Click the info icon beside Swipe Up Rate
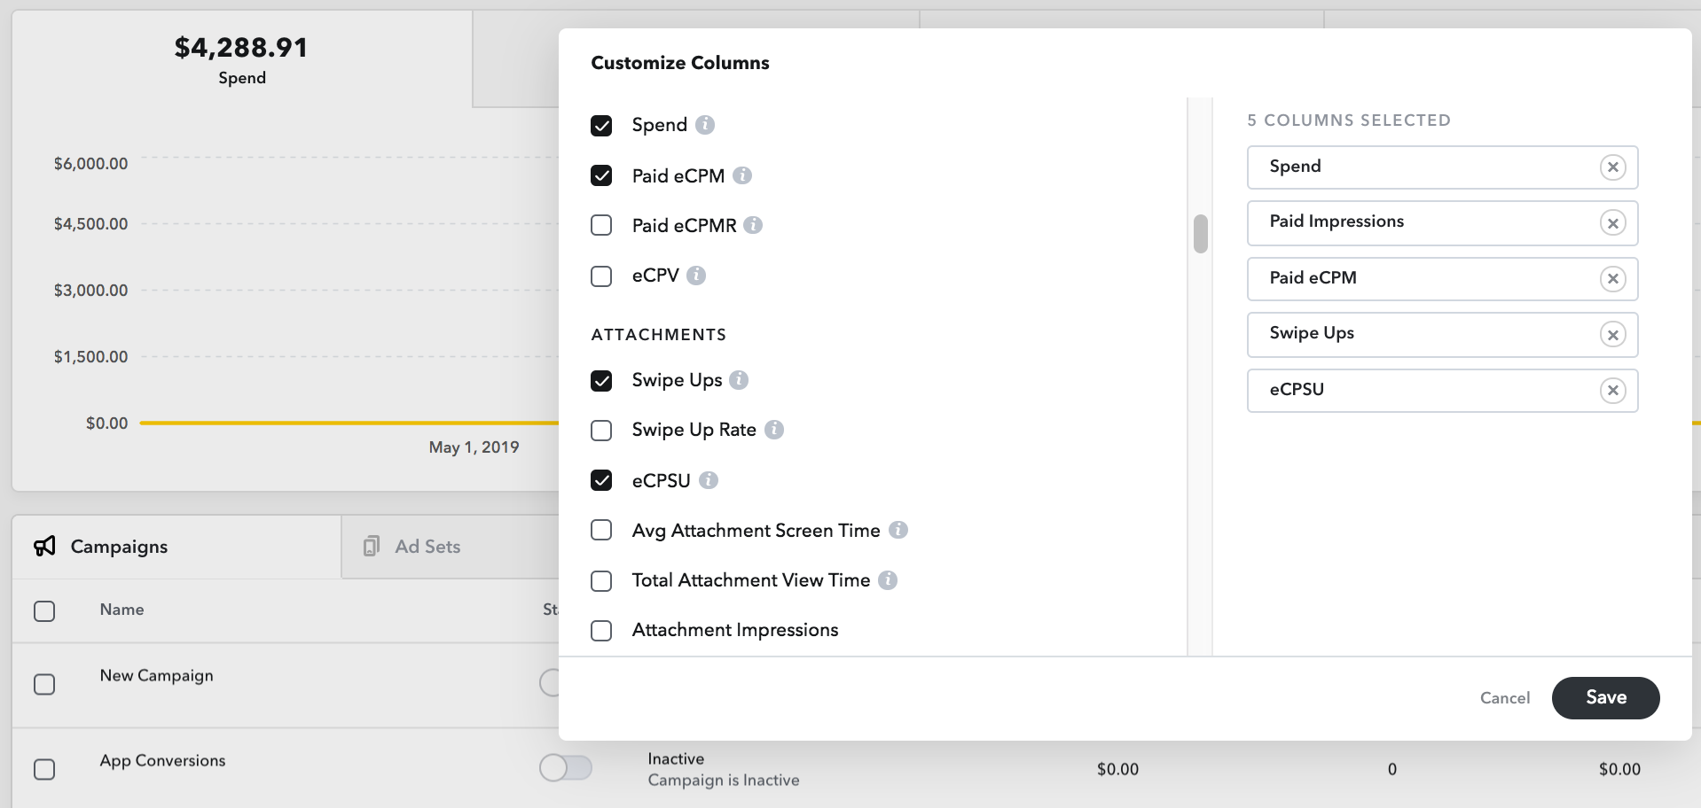 774,430
